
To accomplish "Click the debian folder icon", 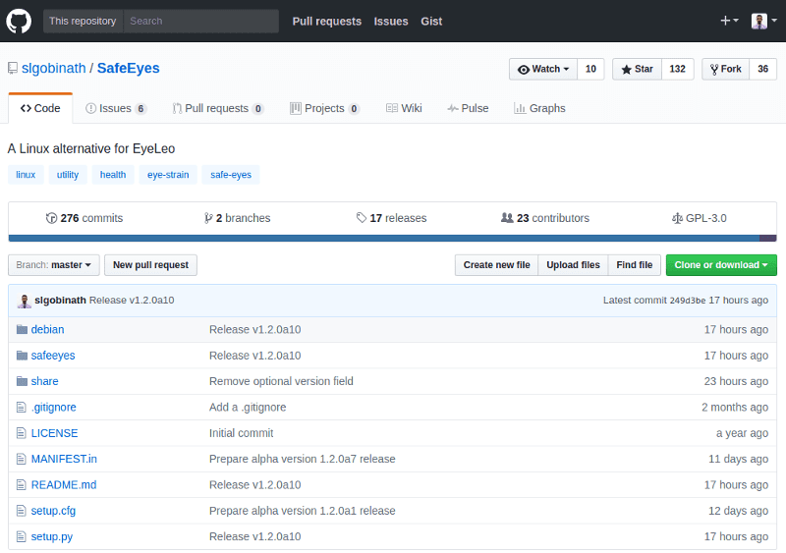I will coord(22,329).
